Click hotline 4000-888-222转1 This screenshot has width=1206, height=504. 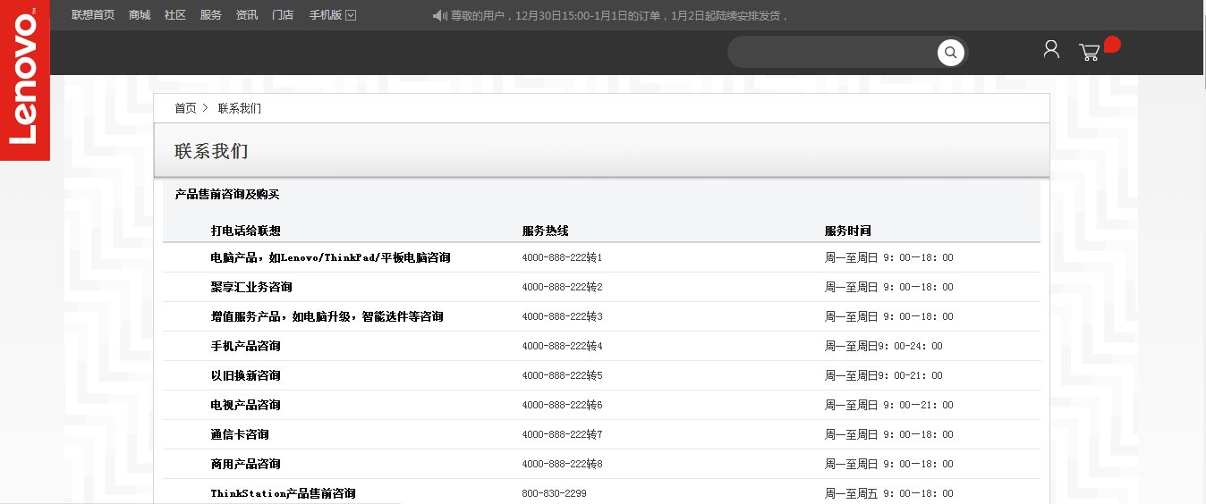tap(562, 257)
